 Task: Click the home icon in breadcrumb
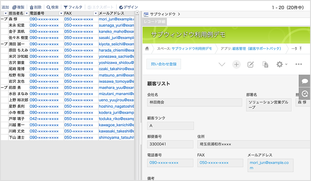click(147, 48)
